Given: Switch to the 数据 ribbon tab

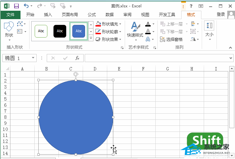Looking at the screenshot, I should click(x=110, y=15).
